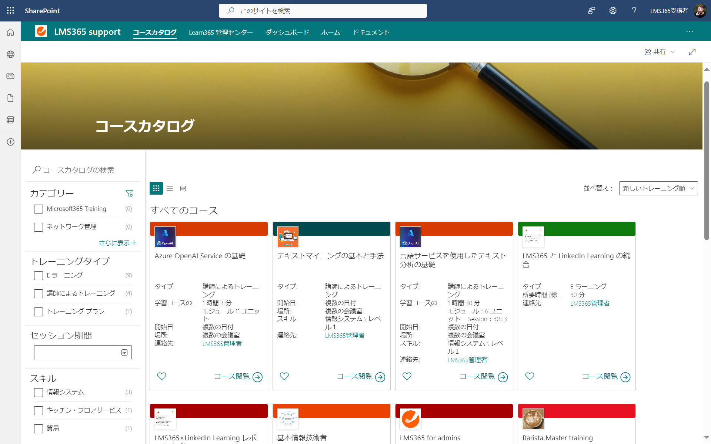The image size is (711, 444).
Task: Expand page to full screen arrow icon
Action: pyautogui.click(x=692, y=52)
